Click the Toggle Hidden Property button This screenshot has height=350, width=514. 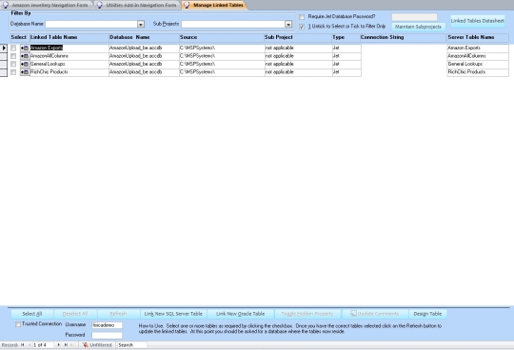[x=307, y=314]
